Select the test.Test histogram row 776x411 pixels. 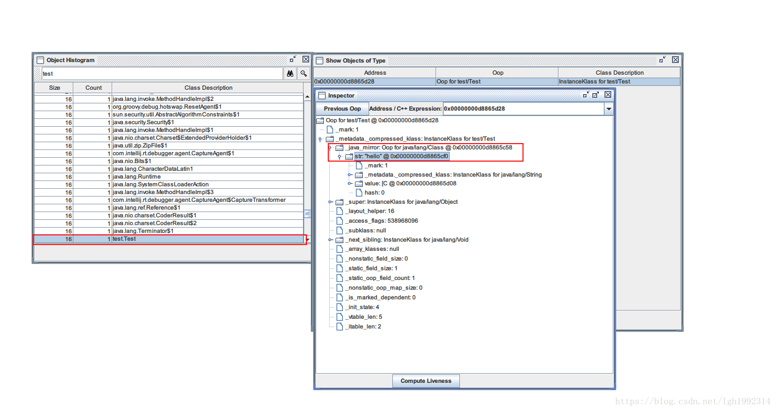(x=169, y=239)
